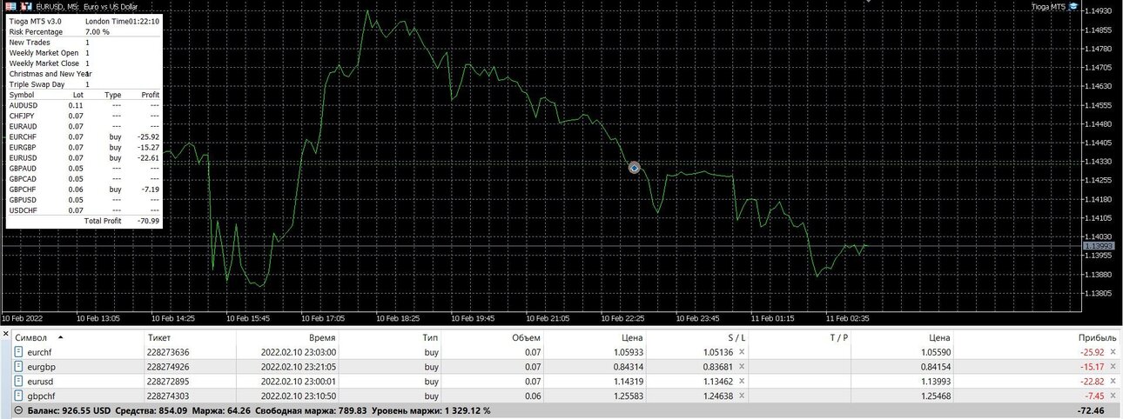
Task: Click the 1.14255 price scale label
Action: click(1100, 180)
